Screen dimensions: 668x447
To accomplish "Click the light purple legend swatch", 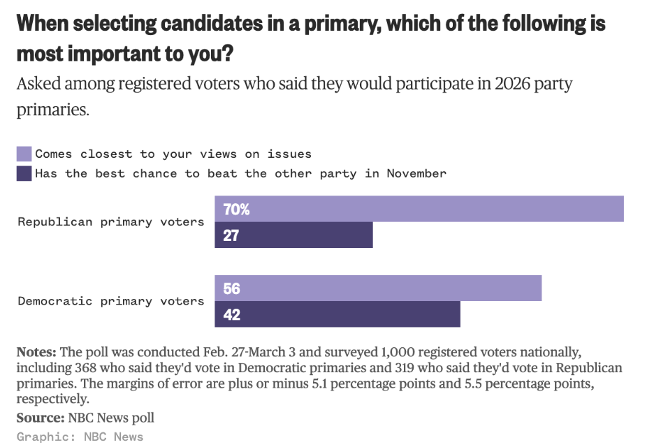I will coord(24,154).
